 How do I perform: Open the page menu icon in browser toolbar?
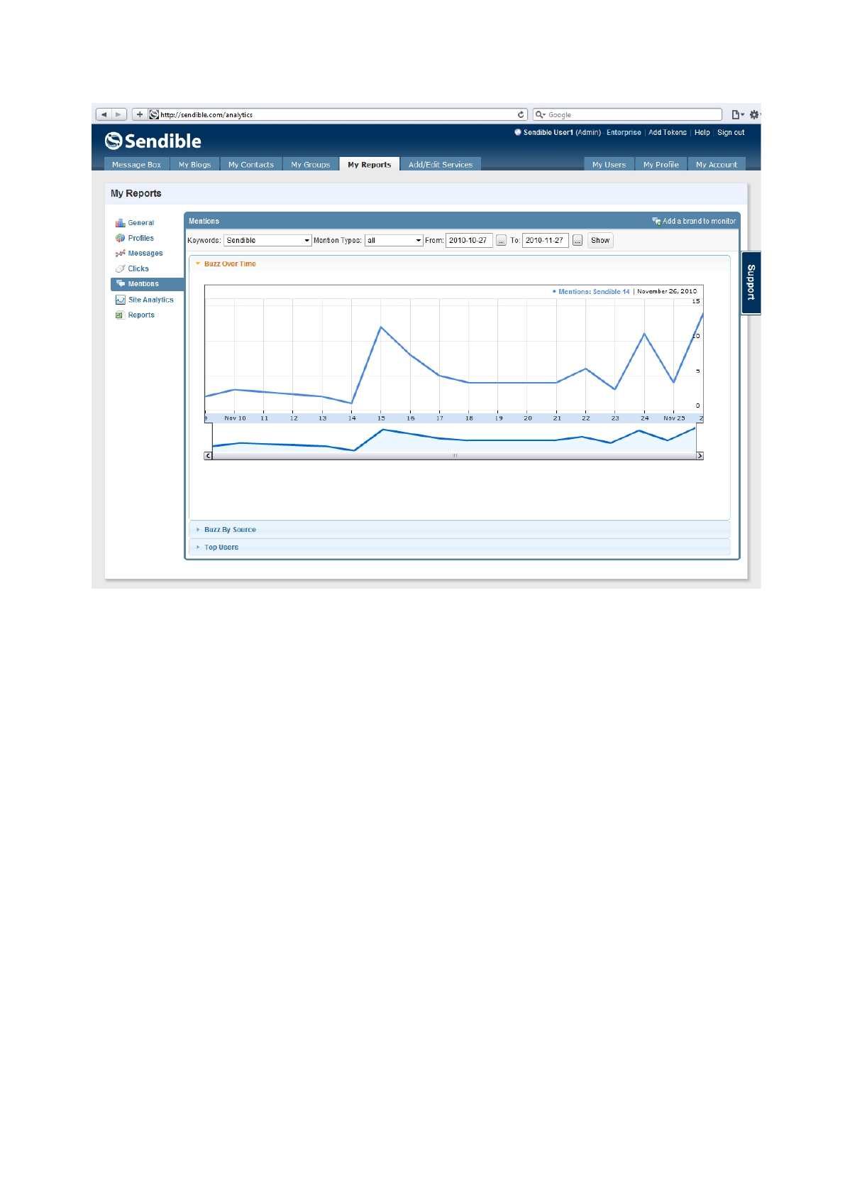[x=738, y=114]
